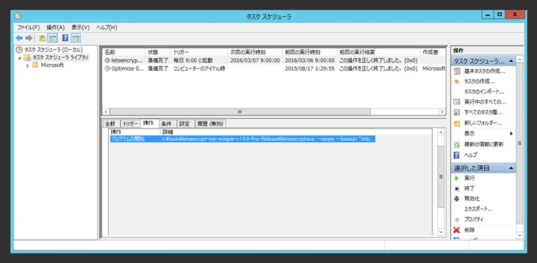Click the Optimize S... task clock icon

107,69
